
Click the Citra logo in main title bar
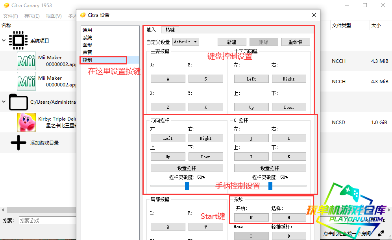(6, 5)
